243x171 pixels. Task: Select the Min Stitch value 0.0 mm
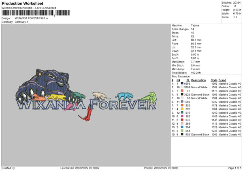tap(196, 65)
